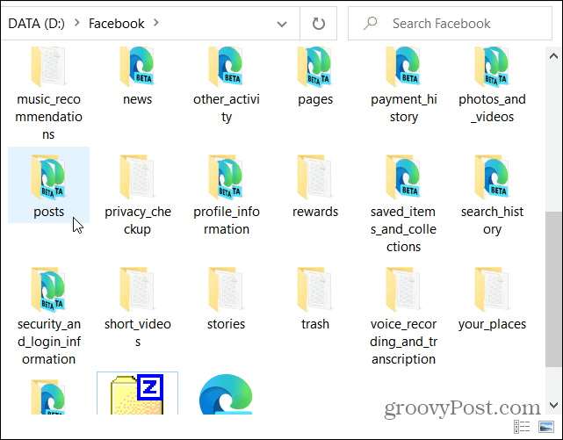This screenshot has width=563, height=440.
Task: Select the saved_items_and_collections folder icon
Action: point(403,177)
